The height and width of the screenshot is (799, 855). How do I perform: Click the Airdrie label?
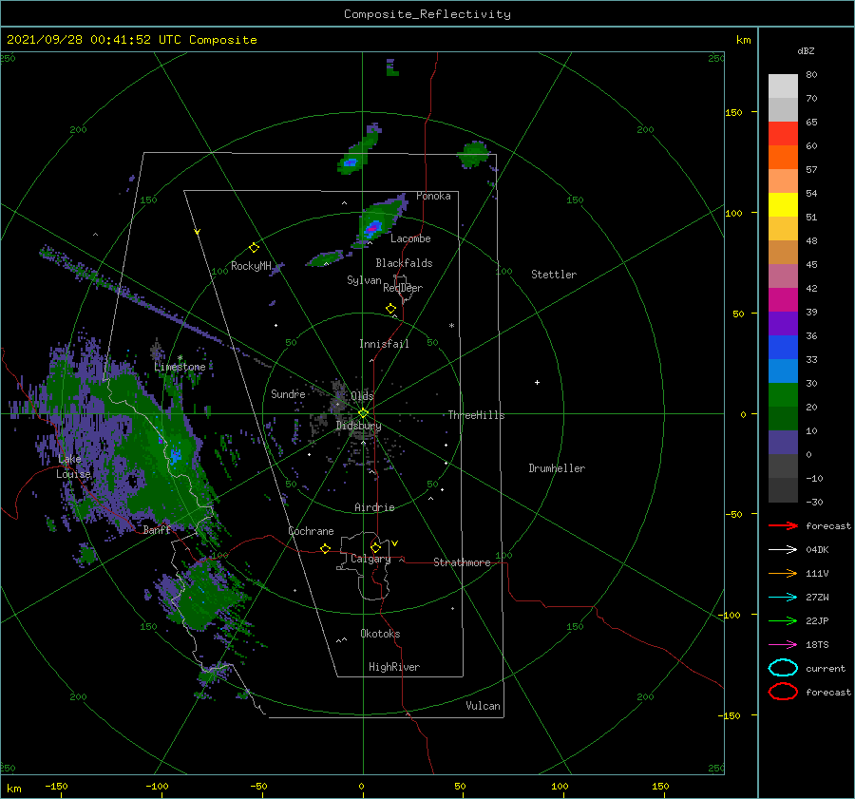click(374, 507)
